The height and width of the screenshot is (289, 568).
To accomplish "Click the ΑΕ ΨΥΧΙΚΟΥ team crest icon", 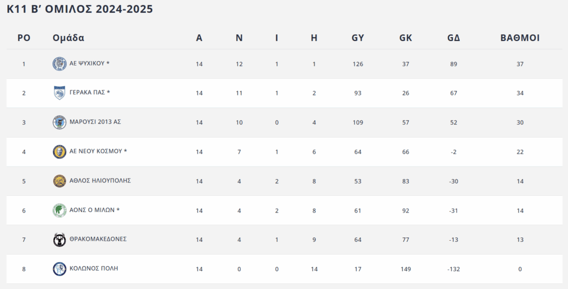I will 59,64.
